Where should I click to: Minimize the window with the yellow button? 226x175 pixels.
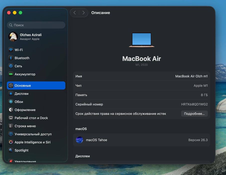(14, 13)
